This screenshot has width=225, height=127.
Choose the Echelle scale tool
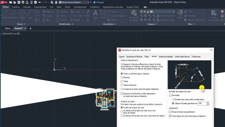(62, 20)
